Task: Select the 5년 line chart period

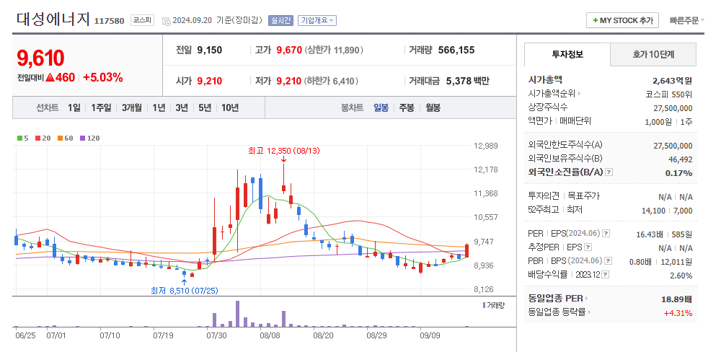Action: pos(205,107)
